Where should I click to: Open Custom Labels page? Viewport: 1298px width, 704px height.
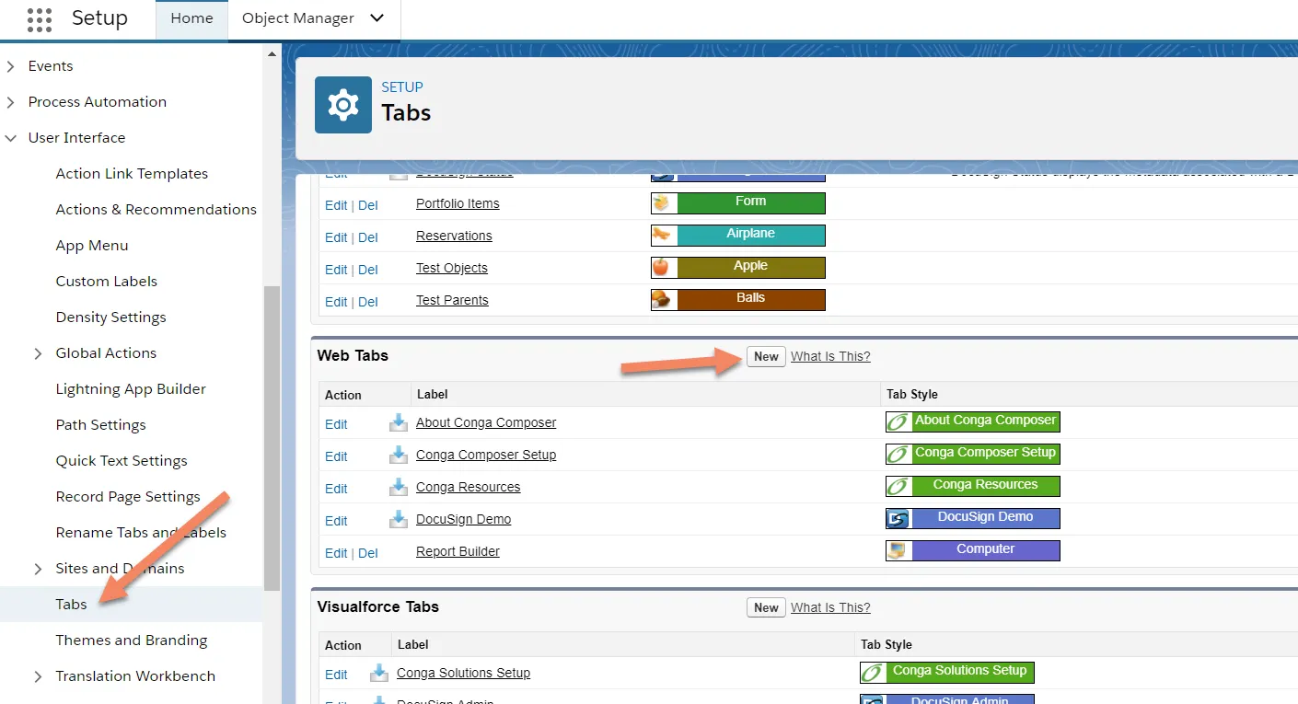click(x=107, y=282)
